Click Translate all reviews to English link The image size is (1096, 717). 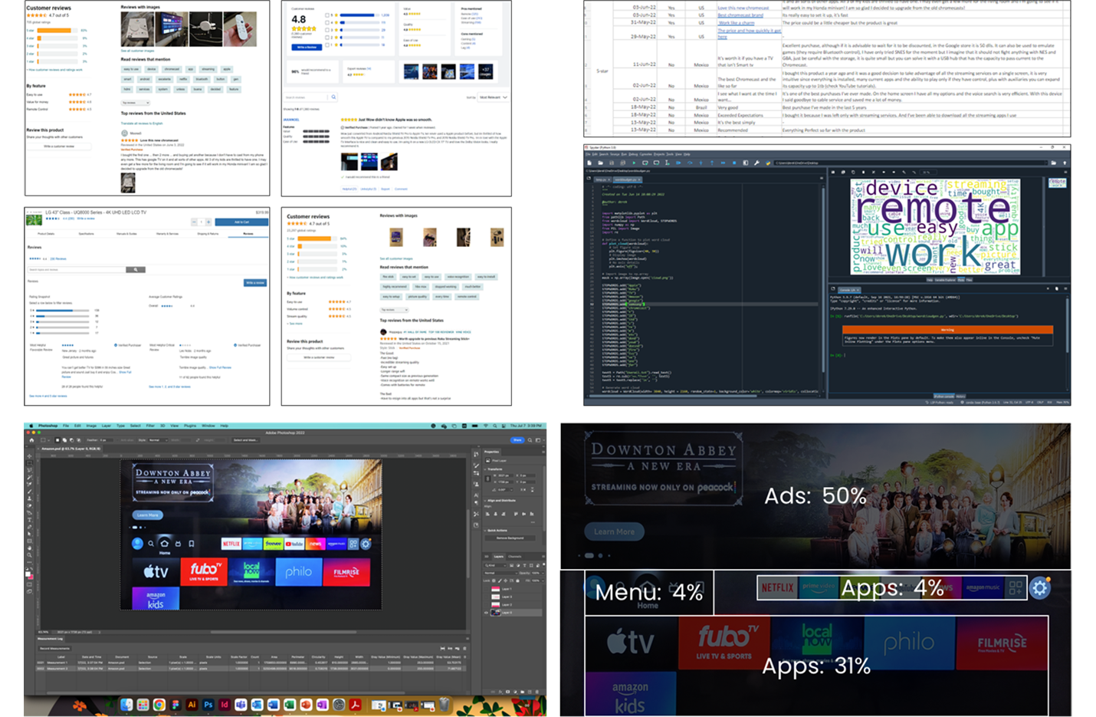click(142, 123)
